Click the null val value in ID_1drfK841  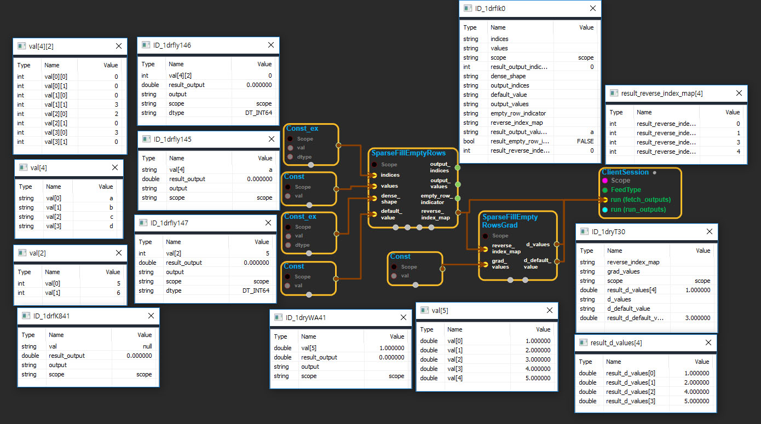pyautogui.click(x=146, y=346)
